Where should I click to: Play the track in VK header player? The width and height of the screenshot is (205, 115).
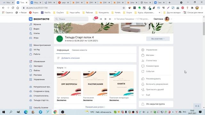[105, 19]
